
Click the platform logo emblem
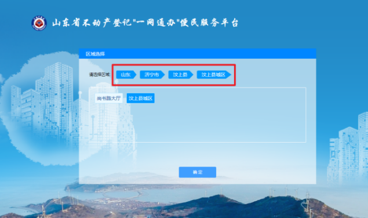pos(39,23)
